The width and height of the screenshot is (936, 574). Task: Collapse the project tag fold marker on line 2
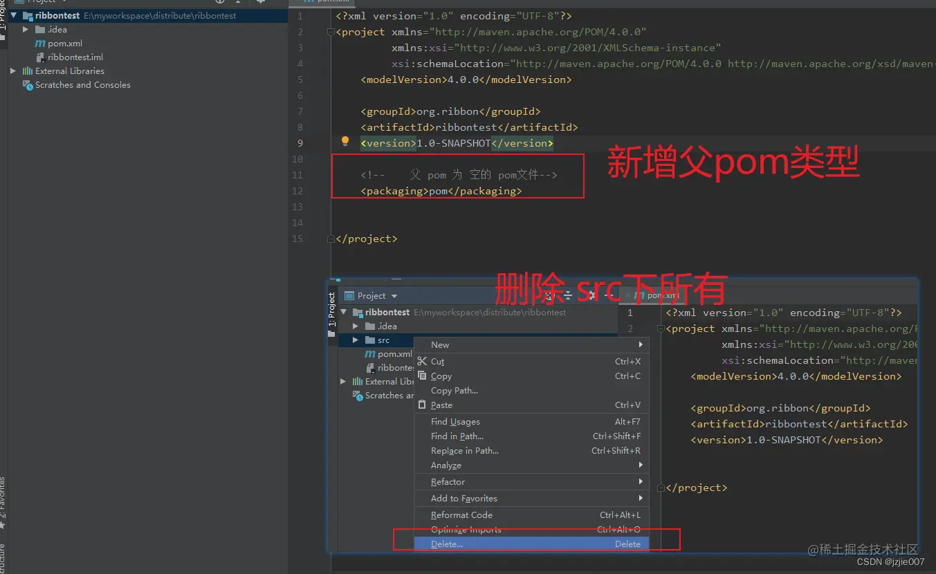(332, 32)
